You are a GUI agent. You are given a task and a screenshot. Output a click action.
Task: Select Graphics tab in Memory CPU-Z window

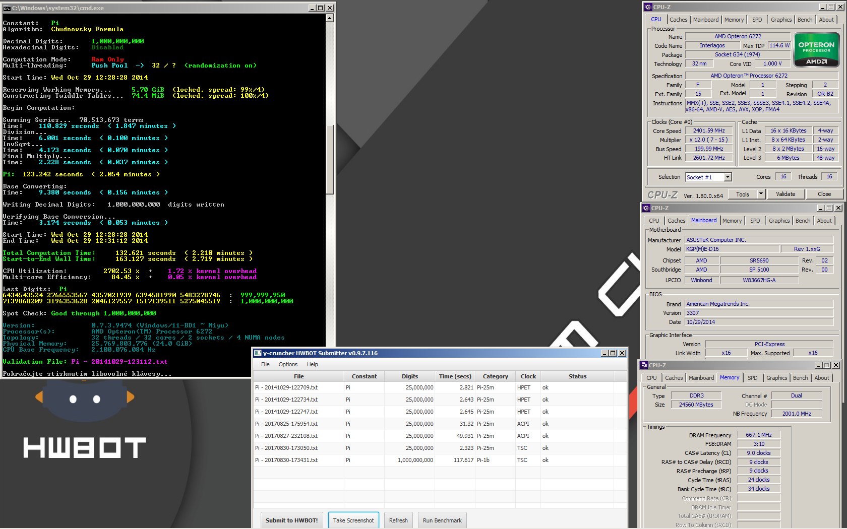(776, 378)
